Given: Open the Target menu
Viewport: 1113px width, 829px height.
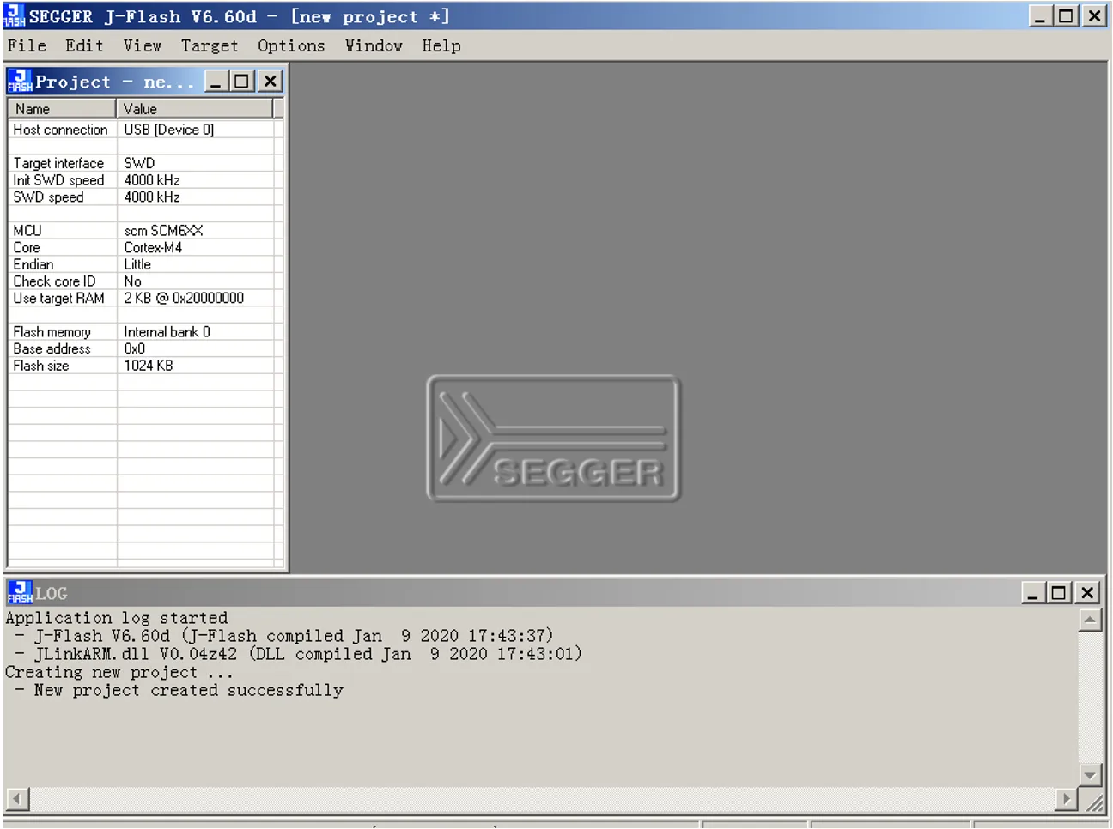Looking at the screenshot, I should [209, 45].
